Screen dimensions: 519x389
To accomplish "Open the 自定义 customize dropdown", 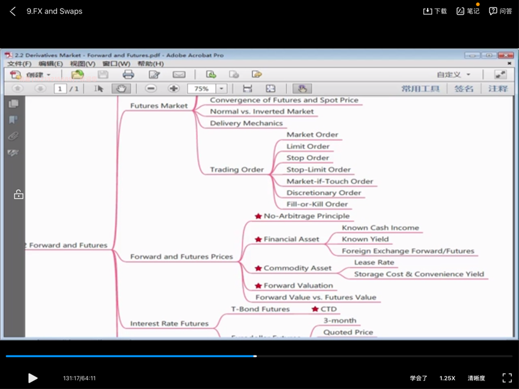I will 453,75.
